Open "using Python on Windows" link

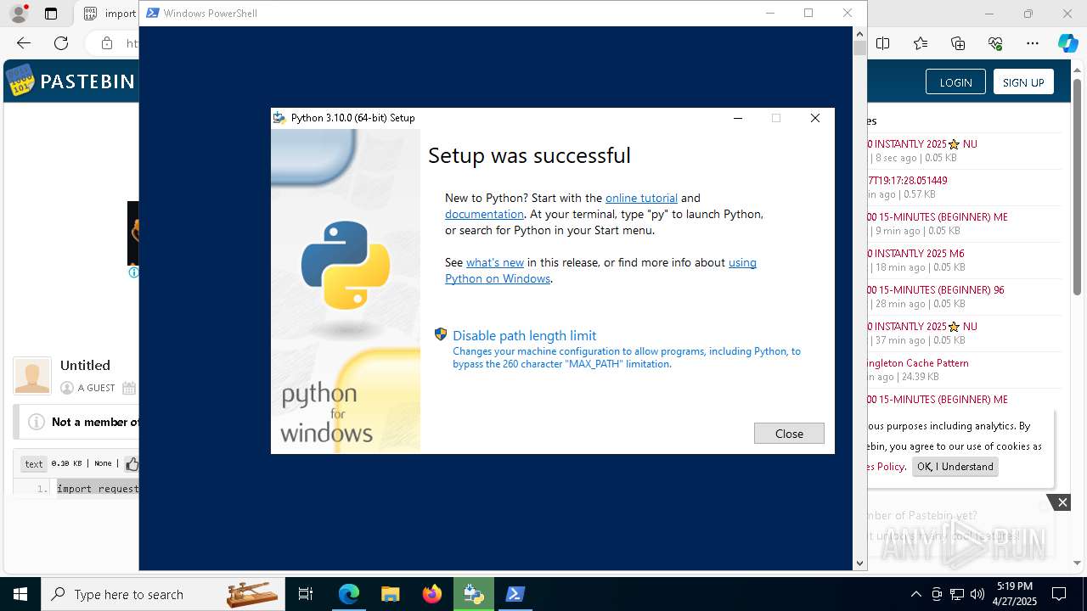click(x=600, y=271)
